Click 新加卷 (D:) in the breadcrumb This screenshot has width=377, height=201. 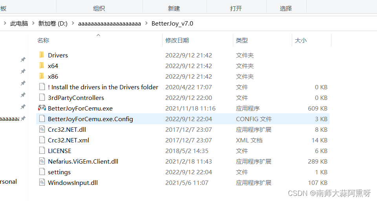(x=53, y=23)
